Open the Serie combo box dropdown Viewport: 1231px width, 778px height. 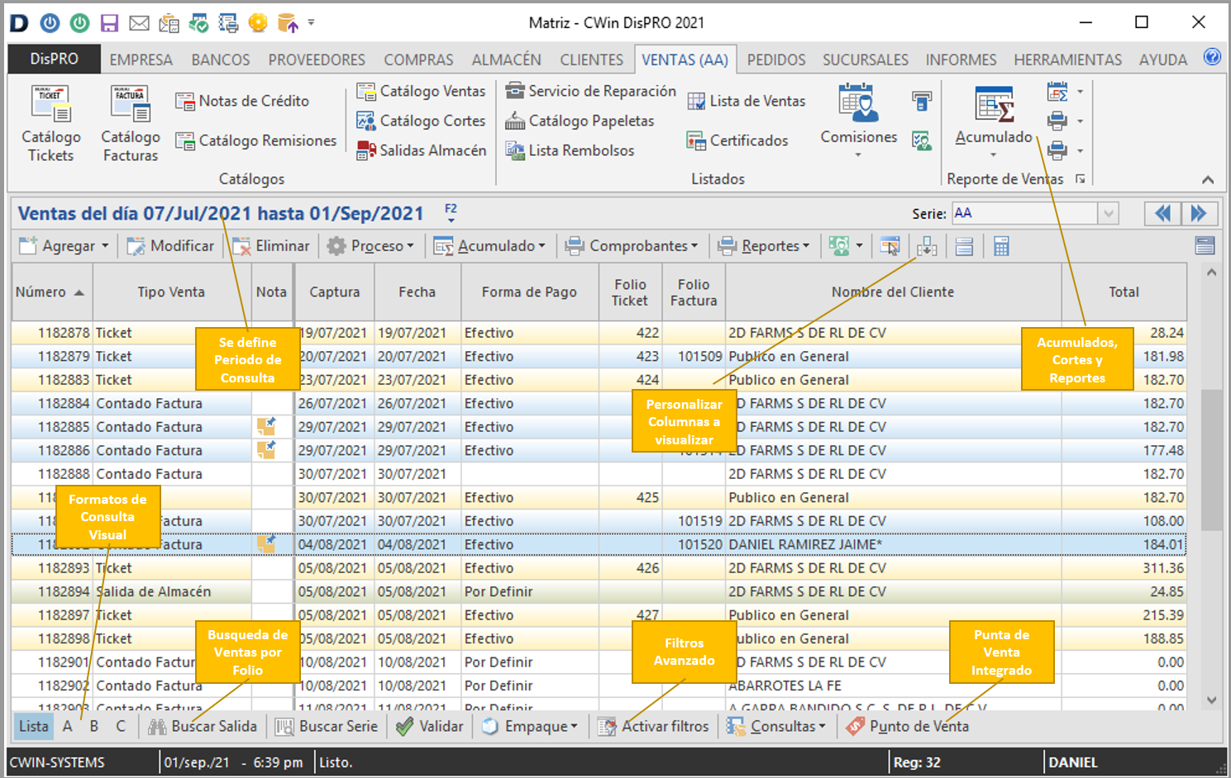pyautogui.click(x=1108, y=214)
